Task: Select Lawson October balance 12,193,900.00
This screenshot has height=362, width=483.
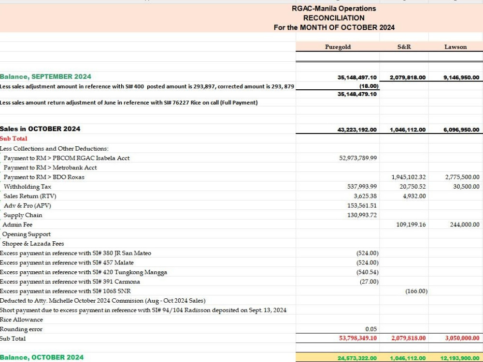Action: 460,358
